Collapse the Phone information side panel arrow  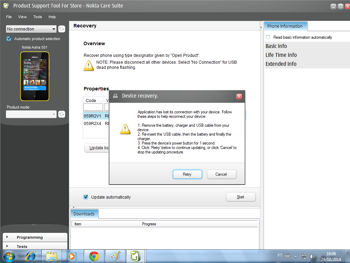[261, 27]
